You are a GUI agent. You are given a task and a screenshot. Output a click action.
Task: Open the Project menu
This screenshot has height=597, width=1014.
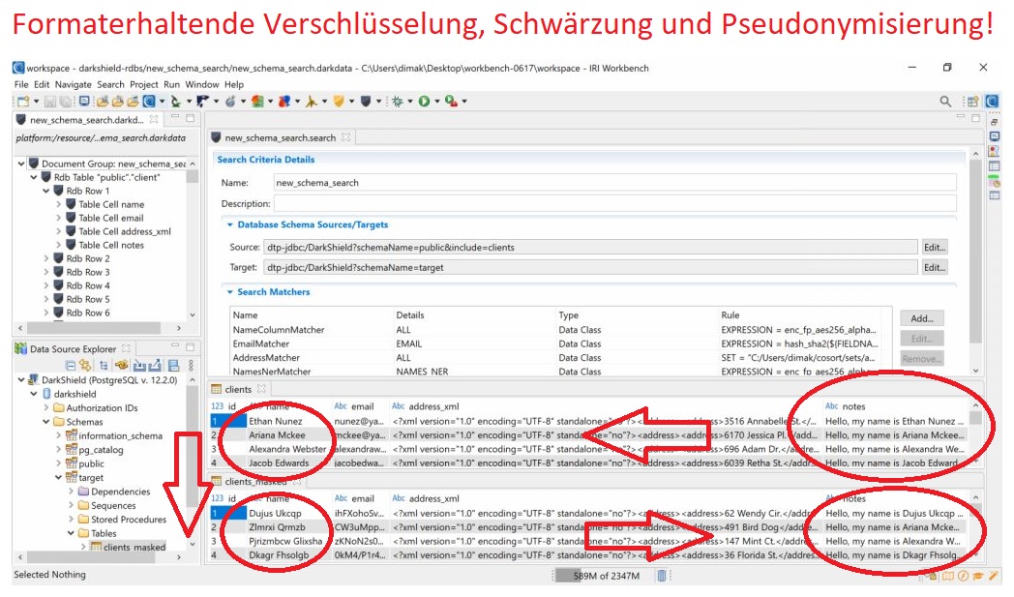[143, 84]
